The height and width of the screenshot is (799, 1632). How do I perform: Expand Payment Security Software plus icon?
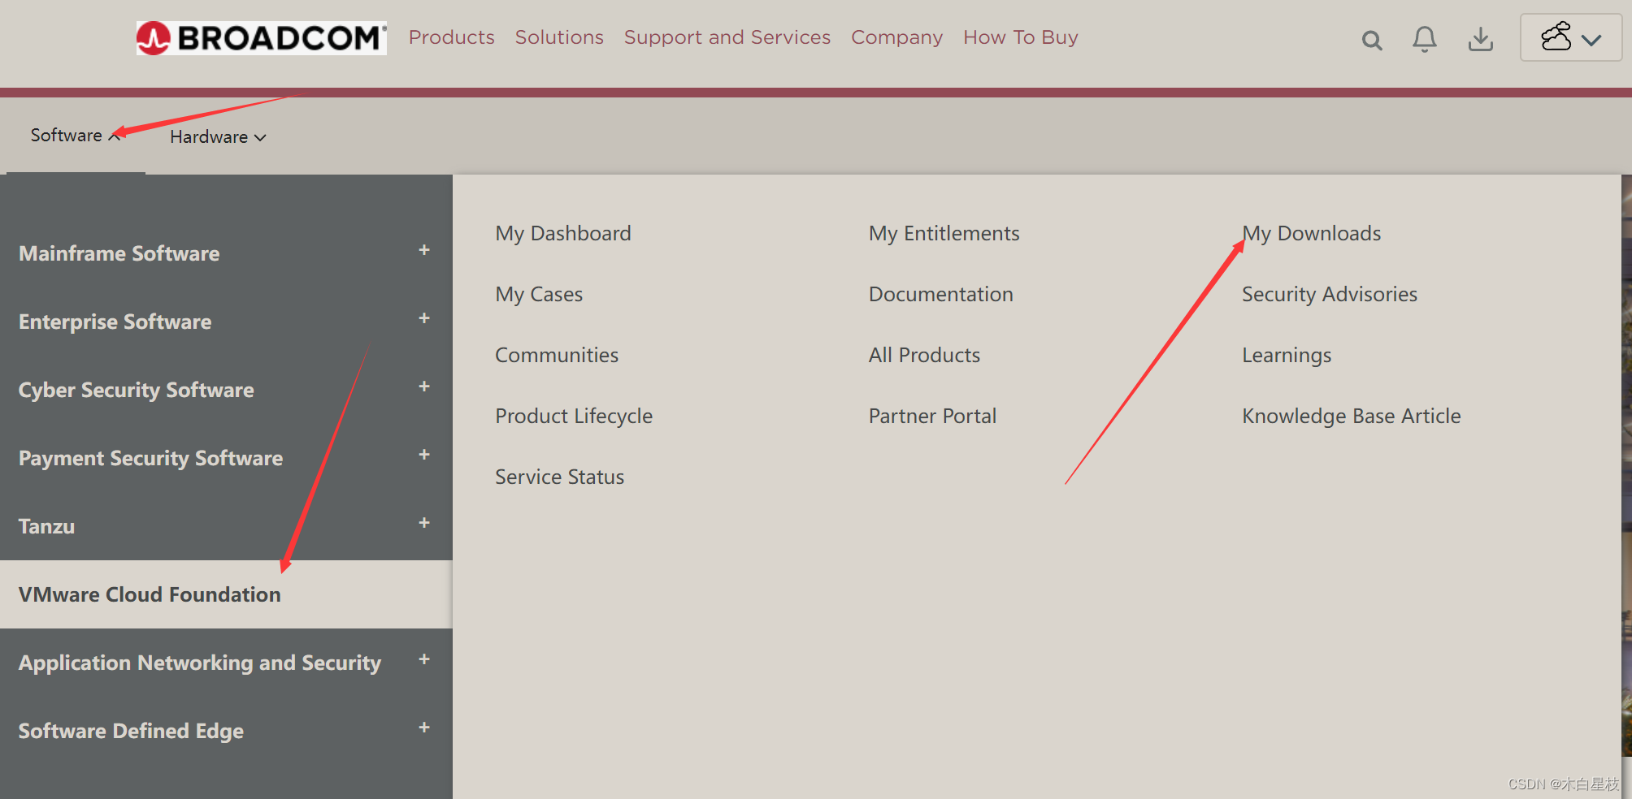(424, 455)
